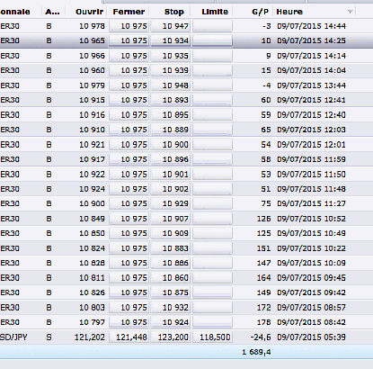
Task: Click the A... column header
Action: click(x=52, y=12)
